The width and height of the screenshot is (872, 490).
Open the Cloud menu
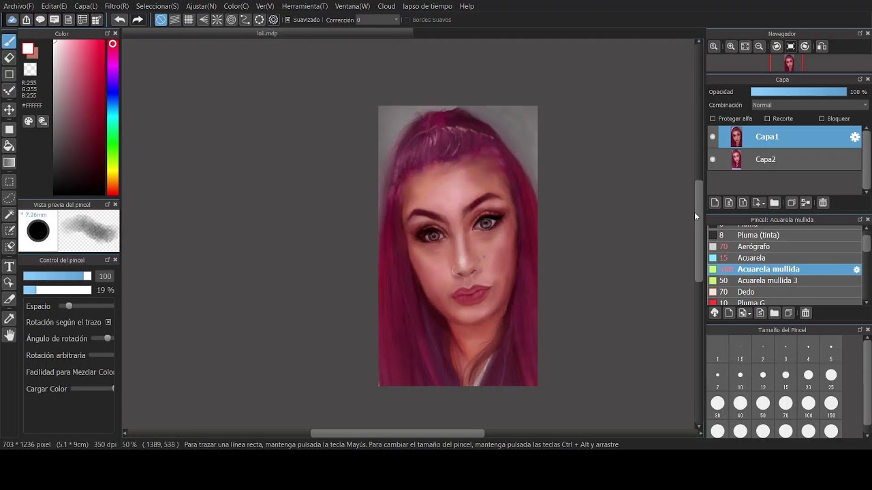(386, 6)
